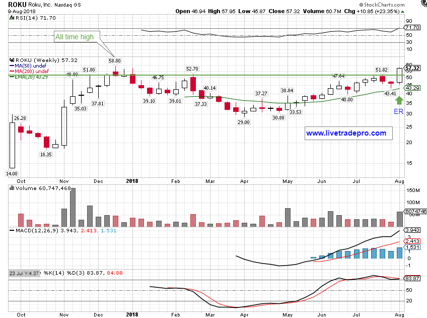Select the red MA(200) legend line
The height and width of the screenshot is (318, 427).
(x=12, y=71)
